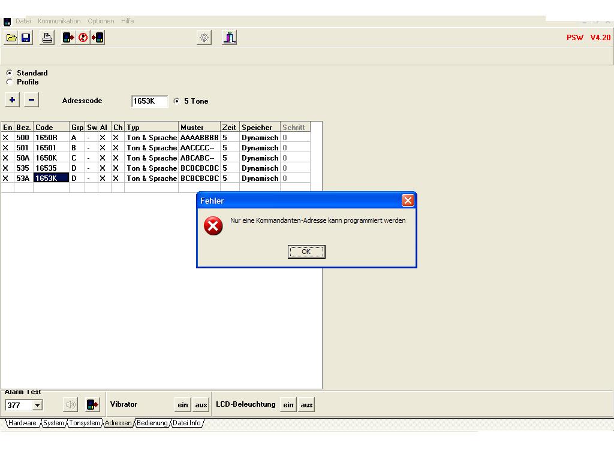Click the save floppy disk icon
The height and width of the screenshot is (460, 614).
click(x=26, y=38)
